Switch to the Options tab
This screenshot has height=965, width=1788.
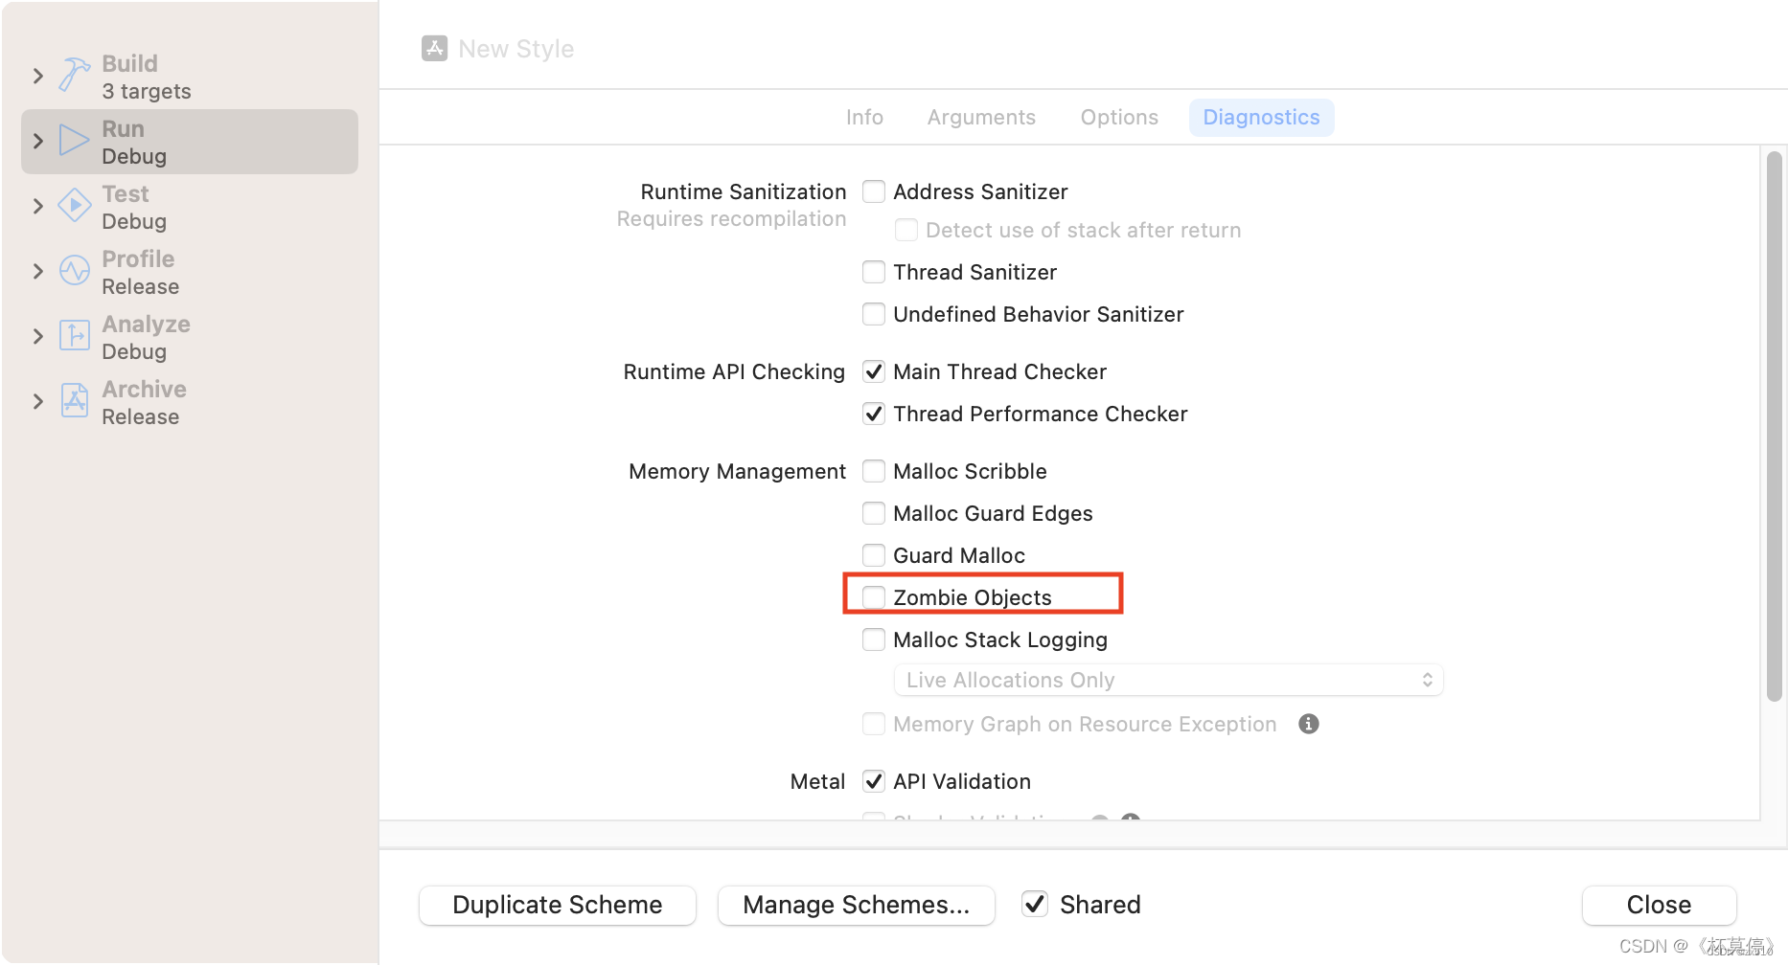pos(1119,117)
